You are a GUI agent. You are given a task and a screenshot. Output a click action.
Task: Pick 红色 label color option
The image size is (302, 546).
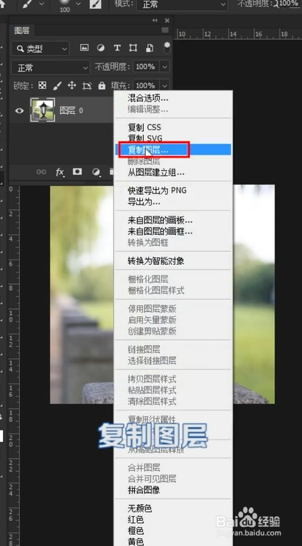[x=136, y=520]
